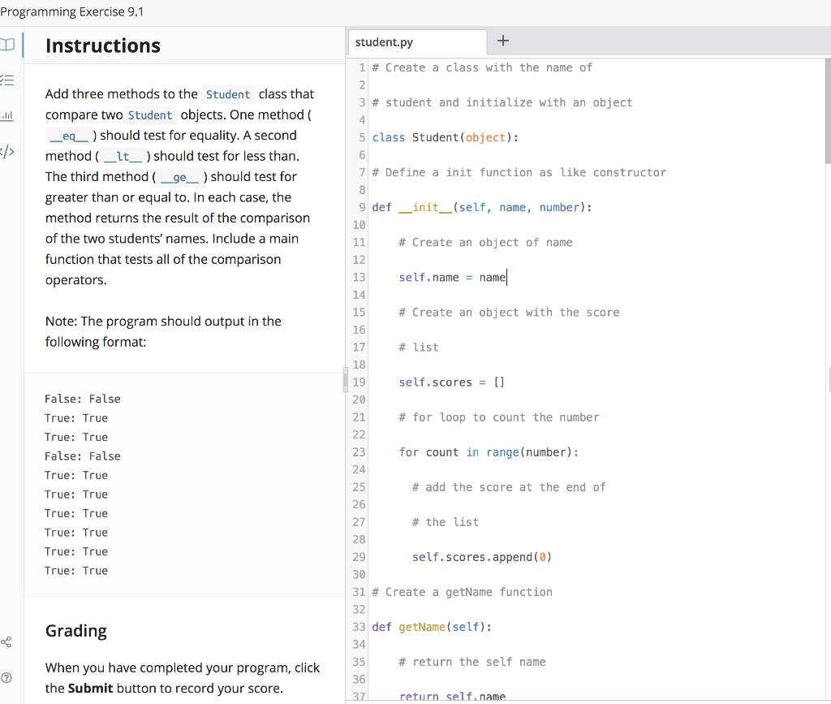This screenshot has width=831, height=704.
Task: Click line number 5 in the gutter
Action: [363, 138]
